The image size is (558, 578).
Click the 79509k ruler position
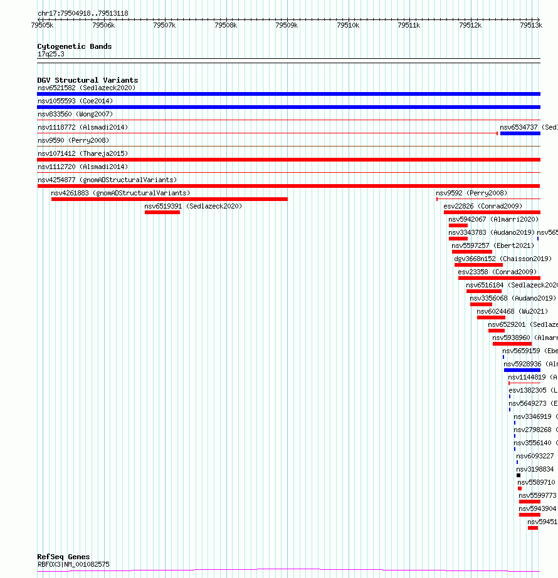(x=287, y=26)
